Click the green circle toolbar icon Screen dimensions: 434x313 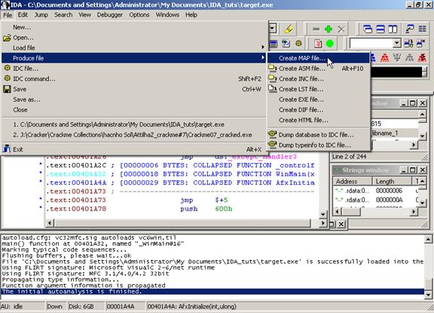[330, 44]
